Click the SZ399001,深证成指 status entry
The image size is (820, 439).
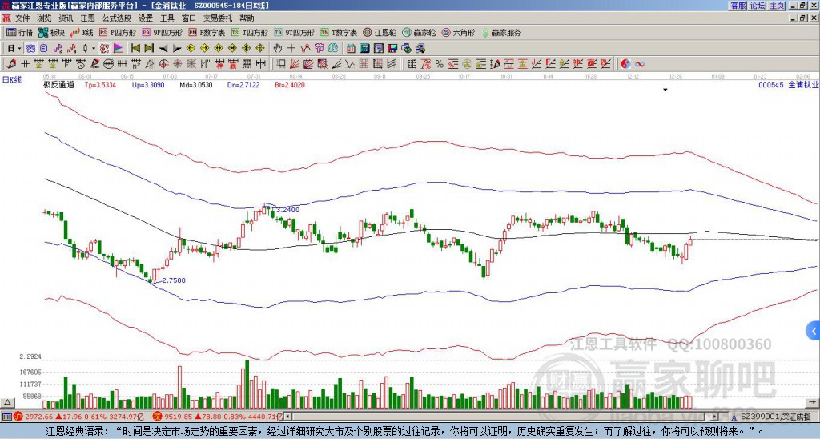click(775, 417)
